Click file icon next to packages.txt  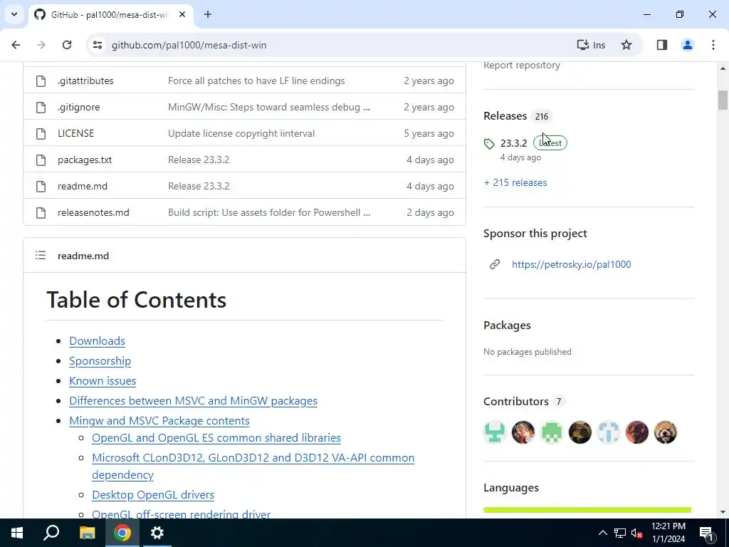click(41, 160)
